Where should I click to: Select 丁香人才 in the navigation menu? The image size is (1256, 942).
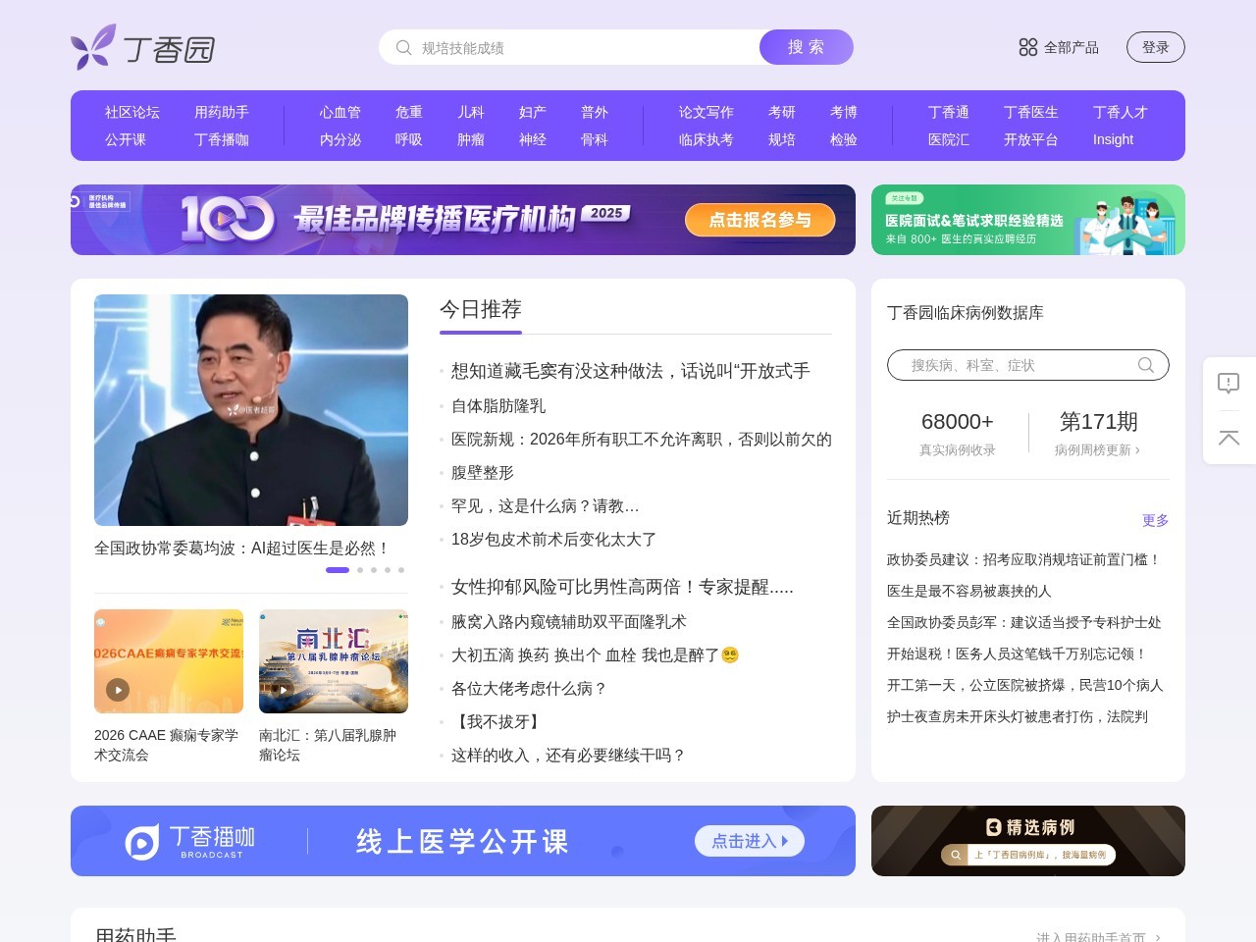tap(1120, 112)
